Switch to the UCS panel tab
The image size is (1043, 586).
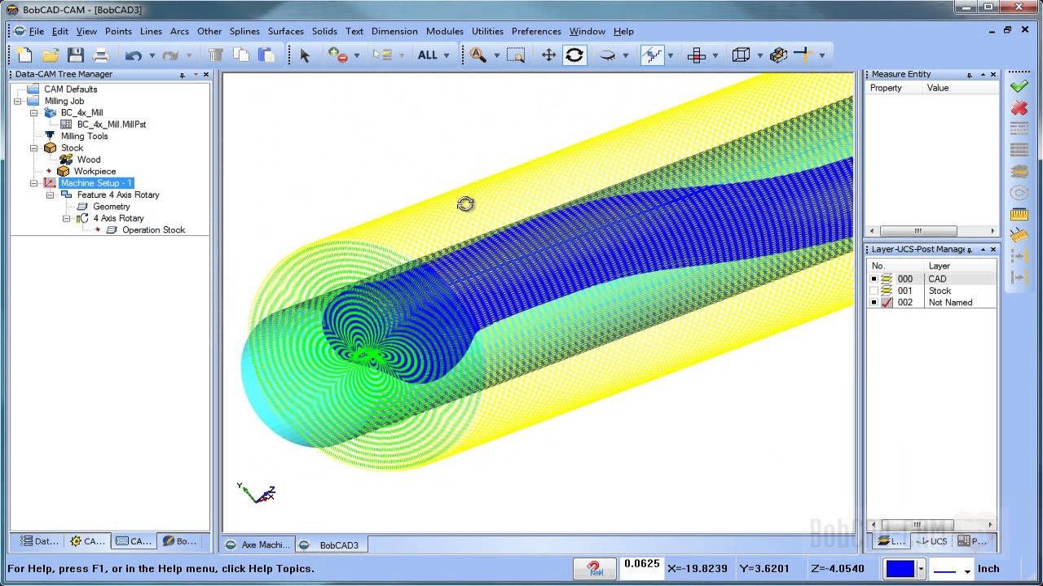tap(932, 540)
